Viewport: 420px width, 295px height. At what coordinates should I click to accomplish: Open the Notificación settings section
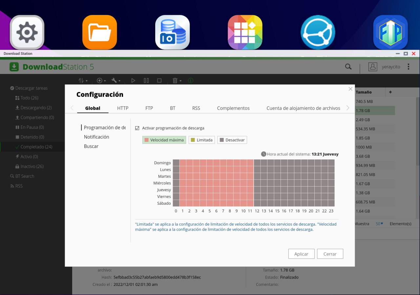pos(96,137)
